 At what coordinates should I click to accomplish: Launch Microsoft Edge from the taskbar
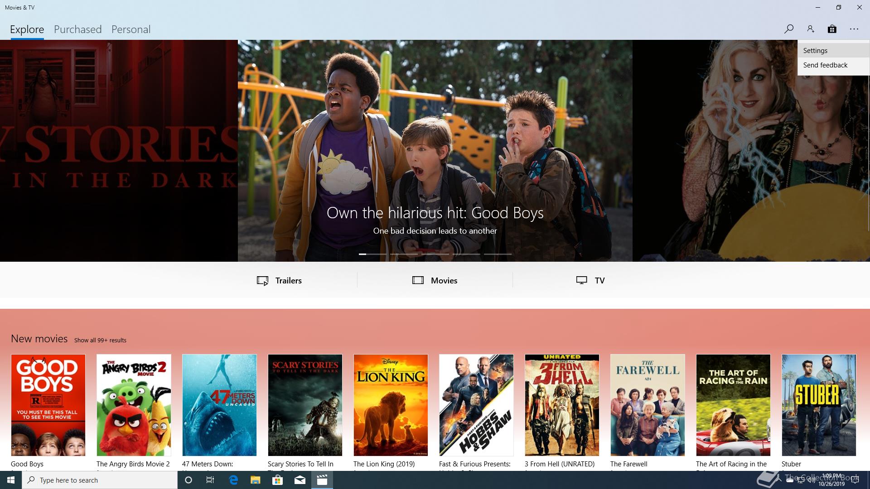click(233, 480)
